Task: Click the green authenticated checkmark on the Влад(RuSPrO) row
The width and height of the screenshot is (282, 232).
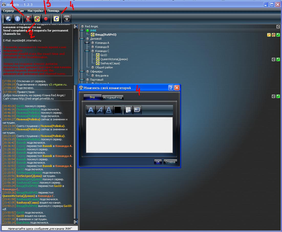Action: click(x=278, y=35)
